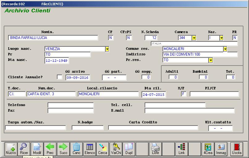Click the Targa autom./Naz. field
This screenshot has width=249, height=158.
(x=36, y=127)
